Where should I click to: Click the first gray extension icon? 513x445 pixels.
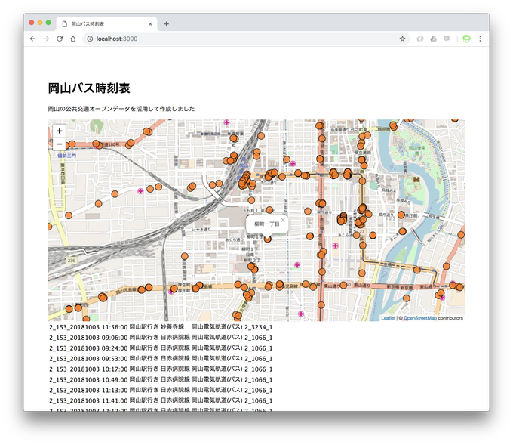click(x=420, y=39)
